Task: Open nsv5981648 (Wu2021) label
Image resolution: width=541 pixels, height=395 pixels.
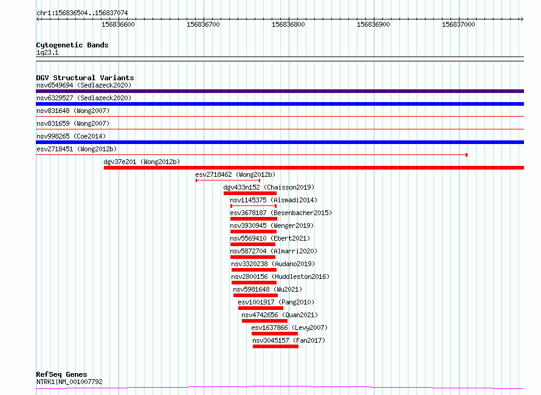Action: 267,289
